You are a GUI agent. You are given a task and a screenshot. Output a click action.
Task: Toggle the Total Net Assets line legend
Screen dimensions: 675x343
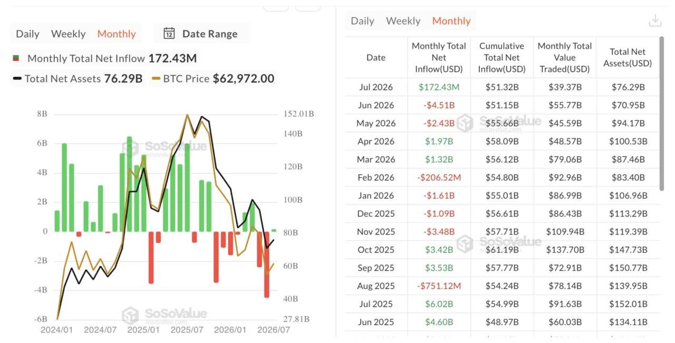[17, 79]
